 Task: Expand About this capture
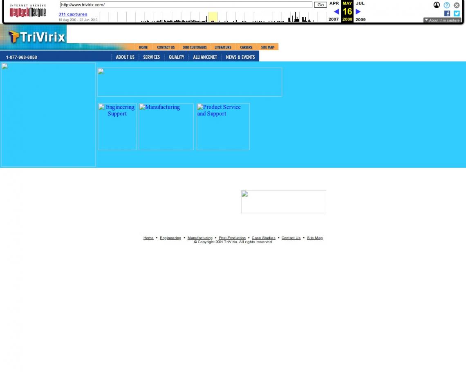click(442, 20)
